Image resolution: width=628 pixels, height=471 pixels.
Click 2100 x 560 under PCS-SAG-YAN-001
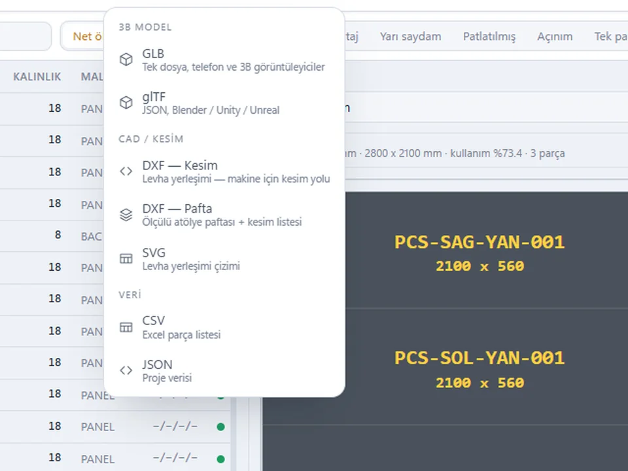480,266
